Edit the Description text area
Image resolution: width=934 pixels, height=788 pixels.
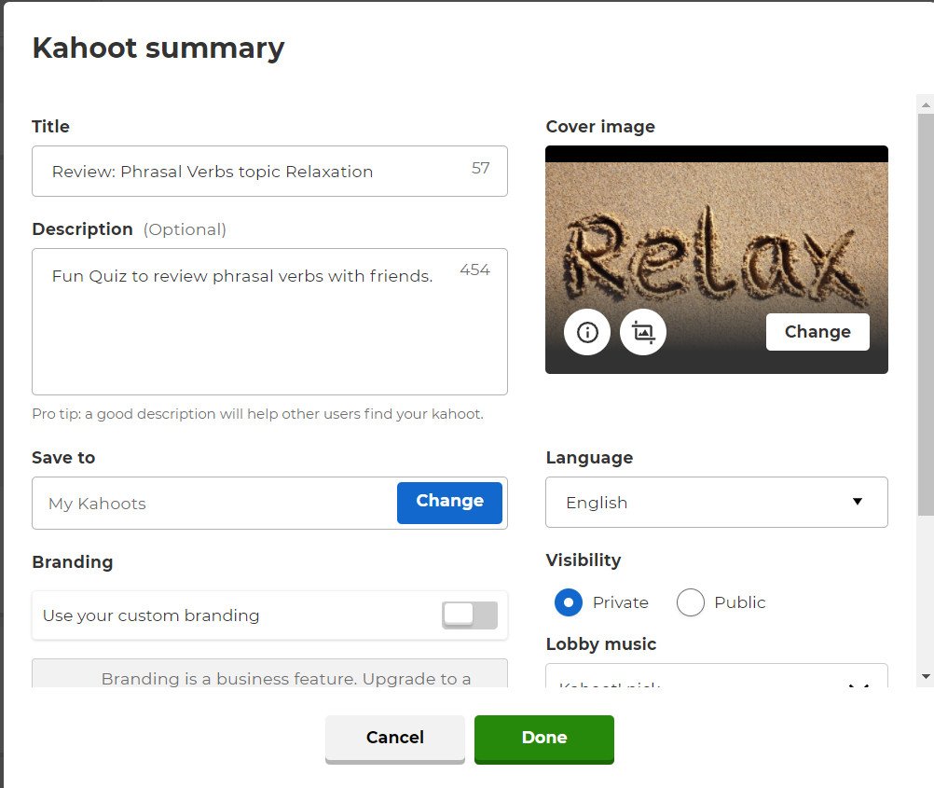click(x=269, y=322)
